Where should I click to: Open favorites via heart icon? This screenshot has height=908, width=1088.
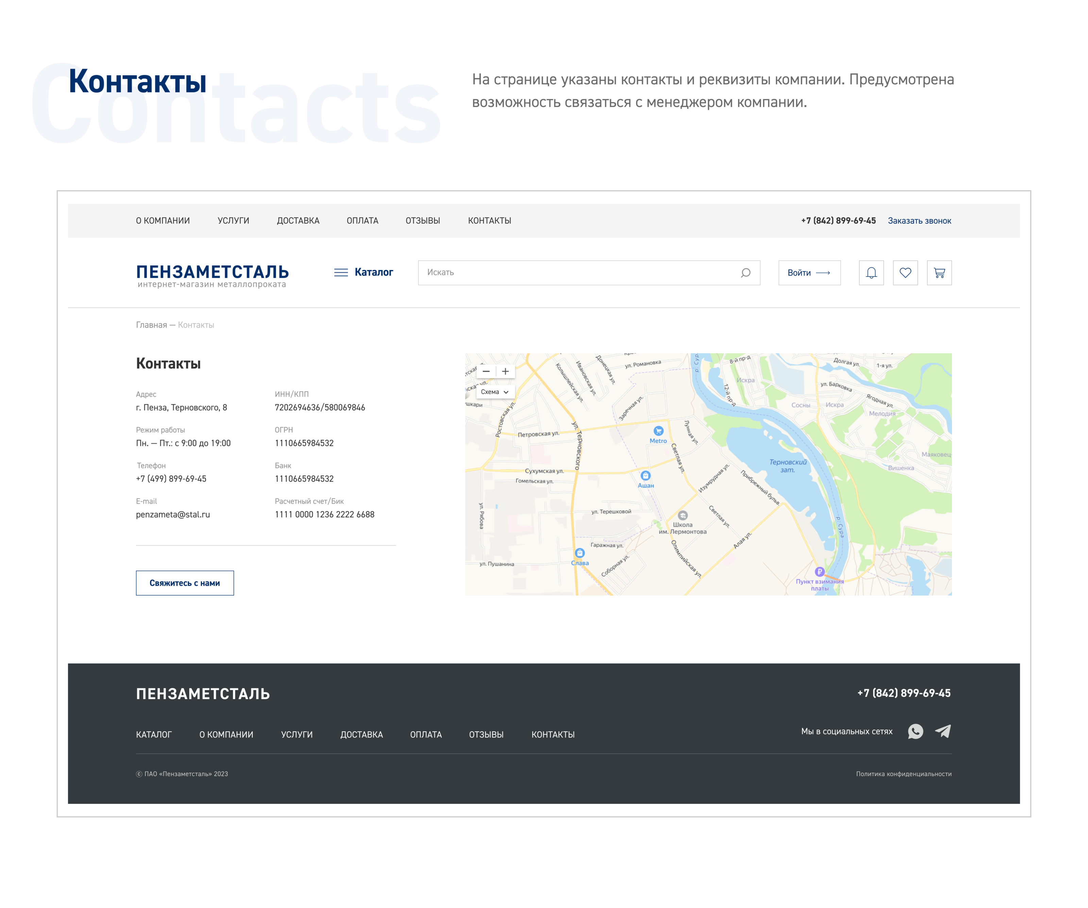point(905,273)
